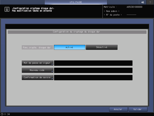Confirm with the Valider button
Viewport: 154px width, 116px height.
[x=138, y=109]
